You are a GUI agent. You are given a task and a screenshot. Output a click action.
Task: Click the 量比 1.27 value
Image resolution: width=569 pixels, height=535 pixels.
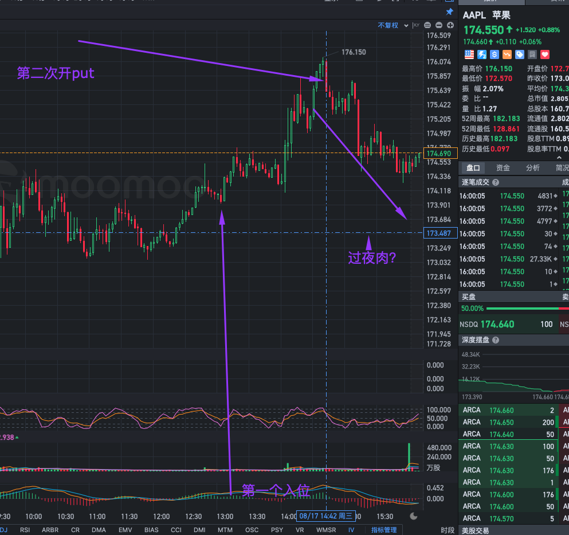489,108
